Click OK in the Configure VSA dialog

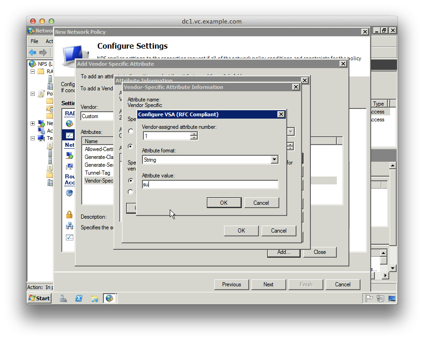[224, 202]
